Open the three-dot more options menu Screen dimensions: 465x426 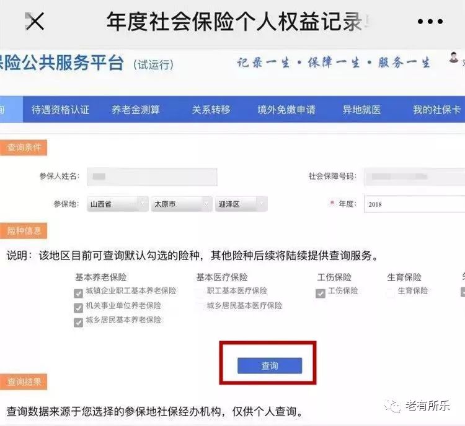430,21
